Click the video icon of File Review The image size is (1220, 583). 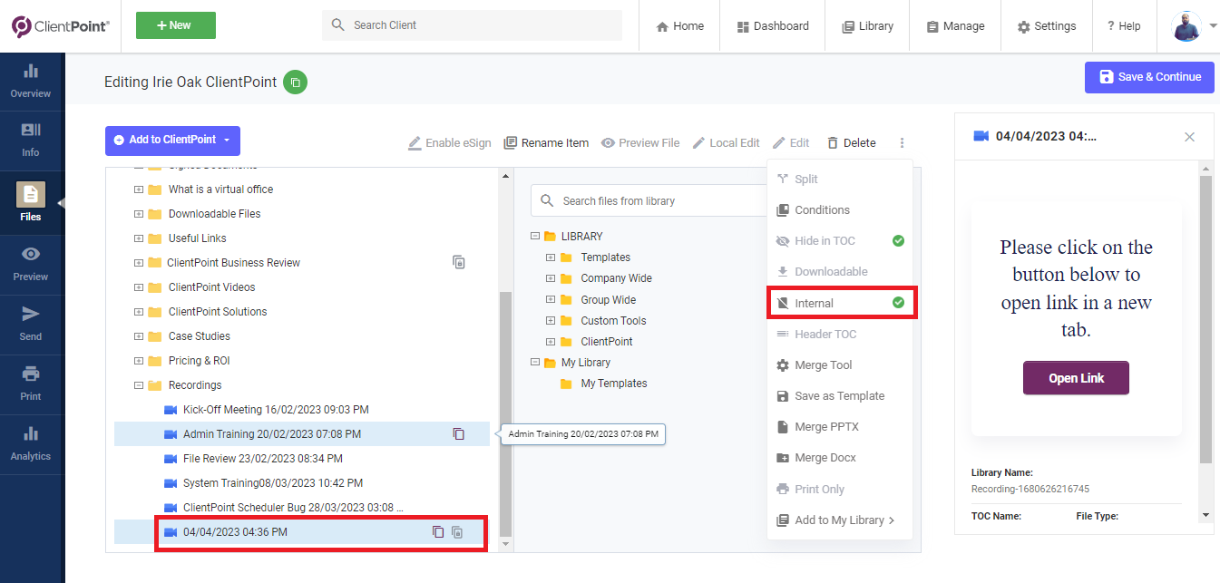click(x=170, y=459)
